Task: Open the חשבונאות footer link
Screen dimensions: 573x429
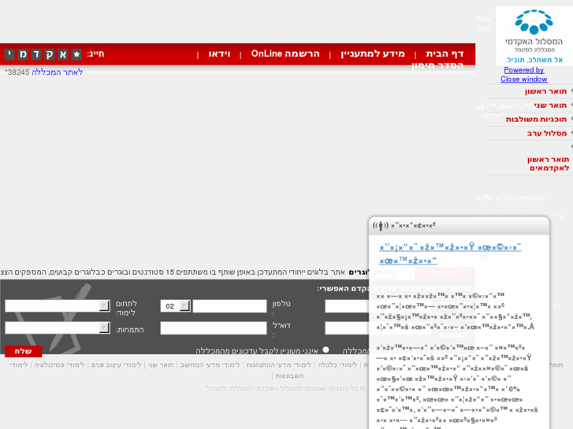Action: click(x=289, y=375)
